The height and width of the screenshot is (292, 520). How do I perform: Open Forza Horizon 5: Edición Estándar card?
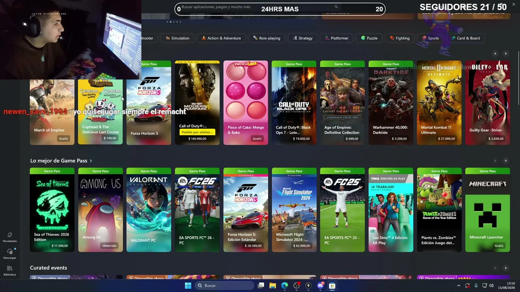click(x=245, y=210)
